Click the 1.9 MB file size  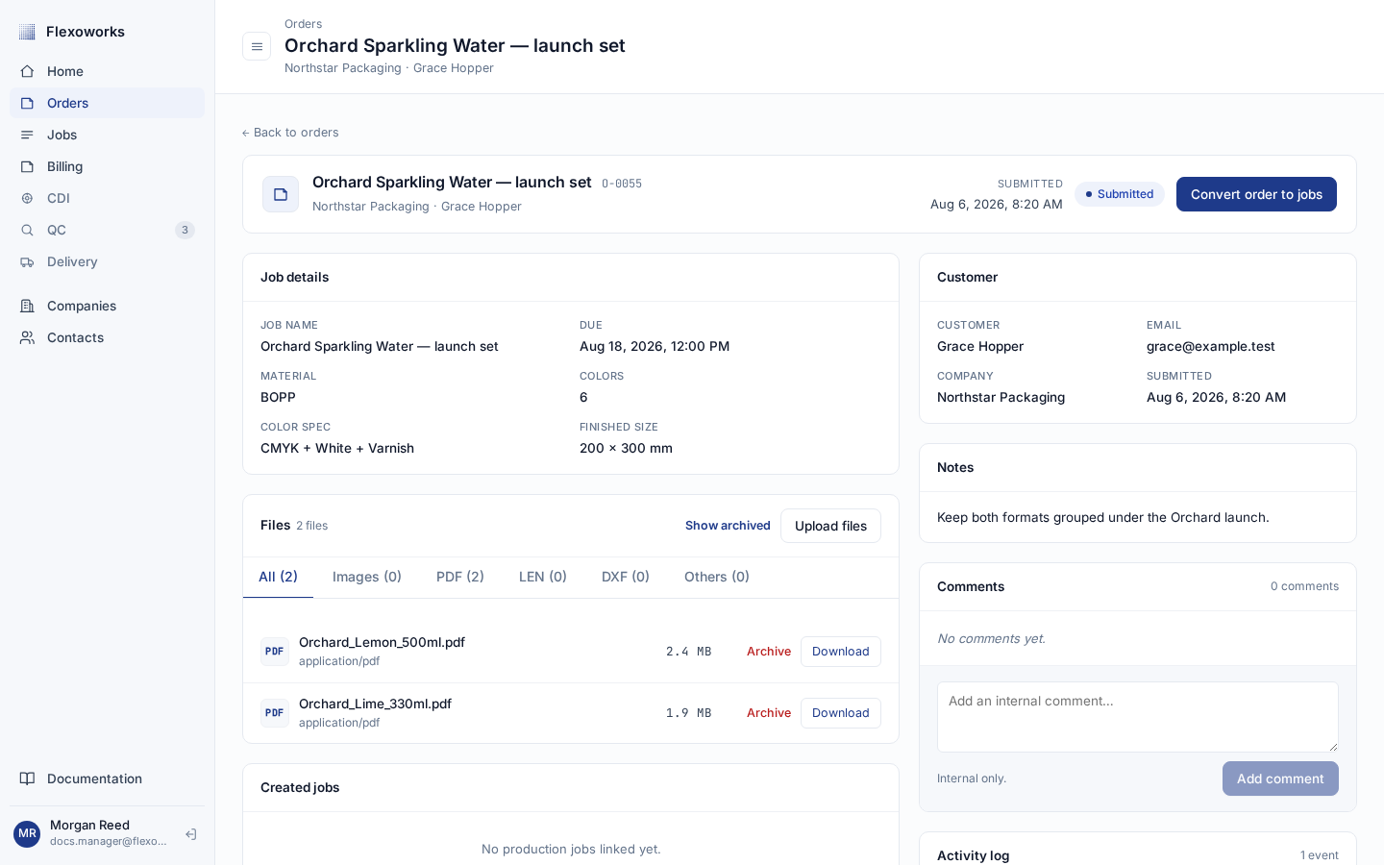[688, 713]
